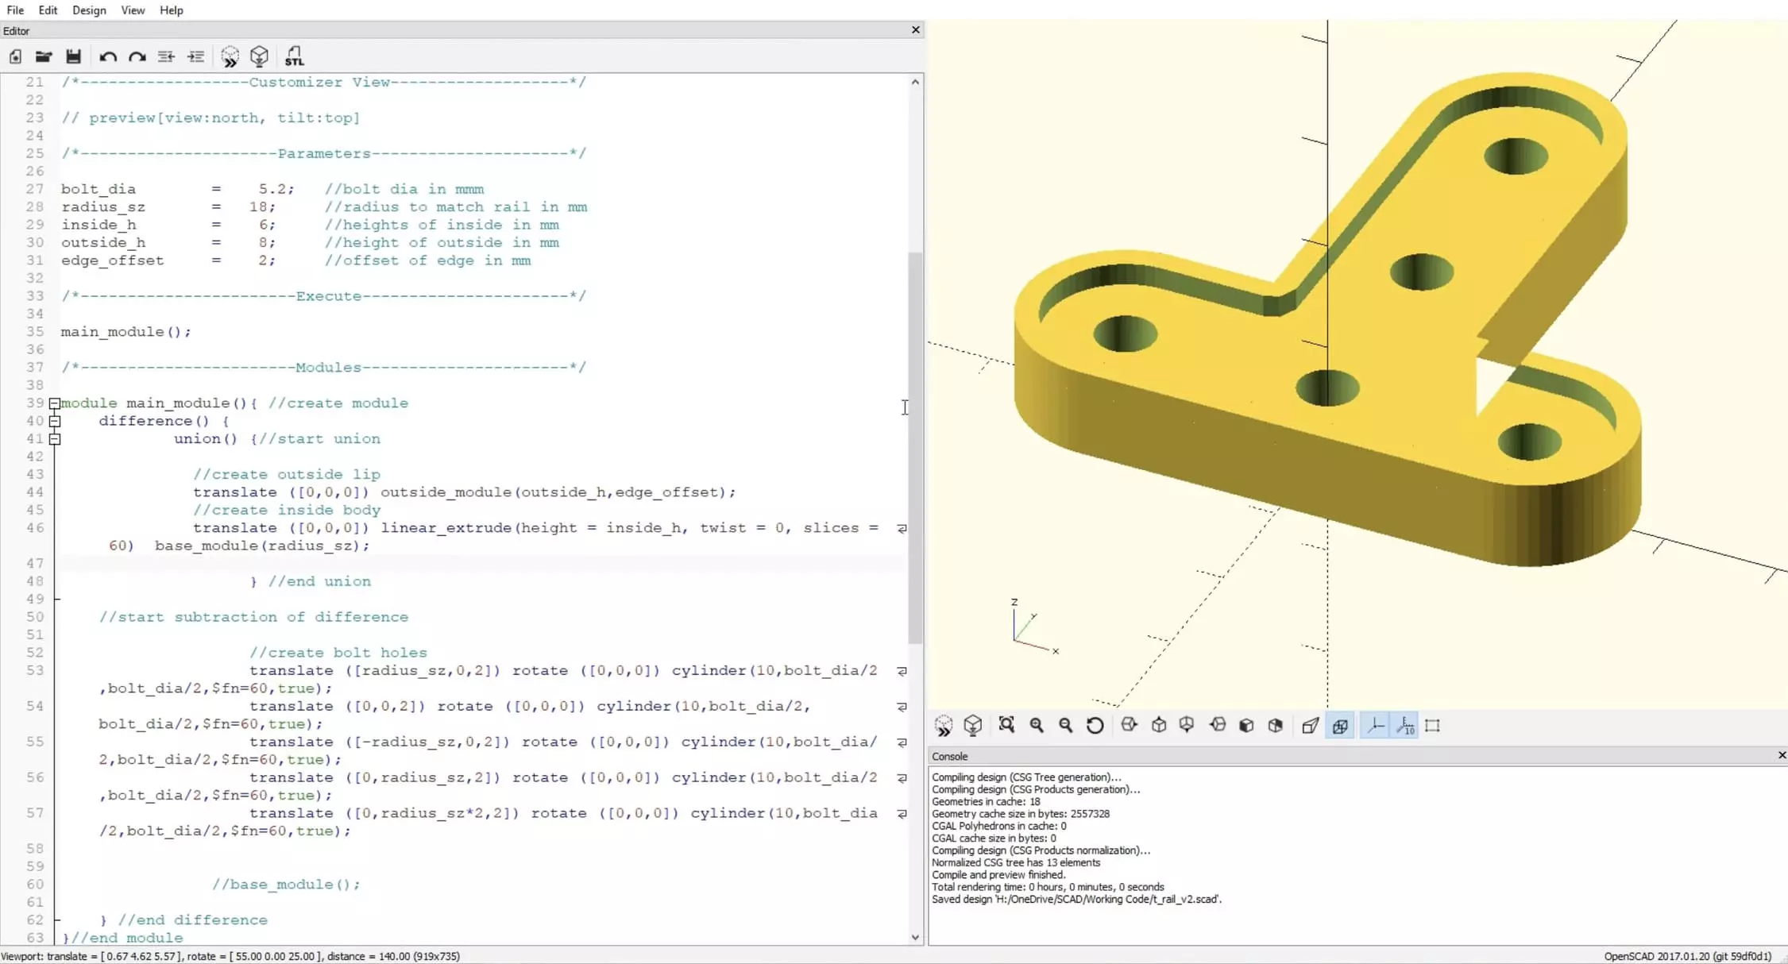
Task: Click the Viewport translate status bar text
Action: [x=230, y=956]
